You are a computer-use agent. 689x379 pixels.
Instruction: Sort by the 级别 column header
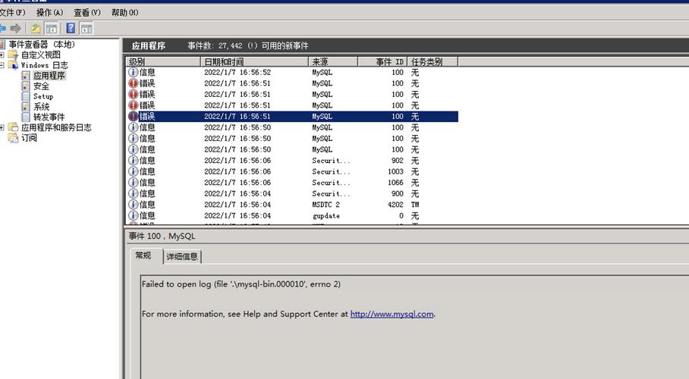pyautogui.click(x=163, y=61)
